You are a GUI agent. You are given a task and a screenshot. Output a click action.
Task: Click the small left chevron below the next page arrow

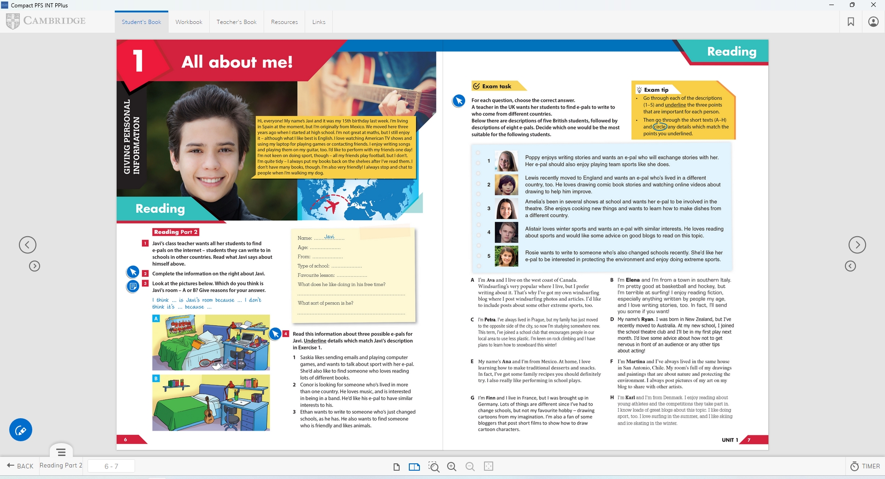click(850, 266)
